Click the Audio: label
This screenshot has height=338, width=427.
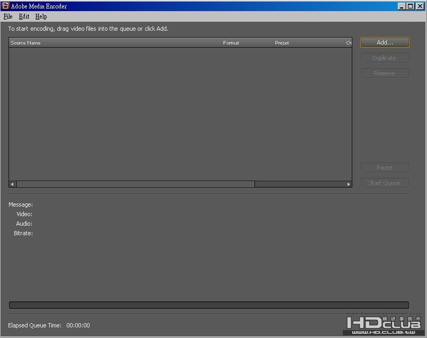(24, 224)
